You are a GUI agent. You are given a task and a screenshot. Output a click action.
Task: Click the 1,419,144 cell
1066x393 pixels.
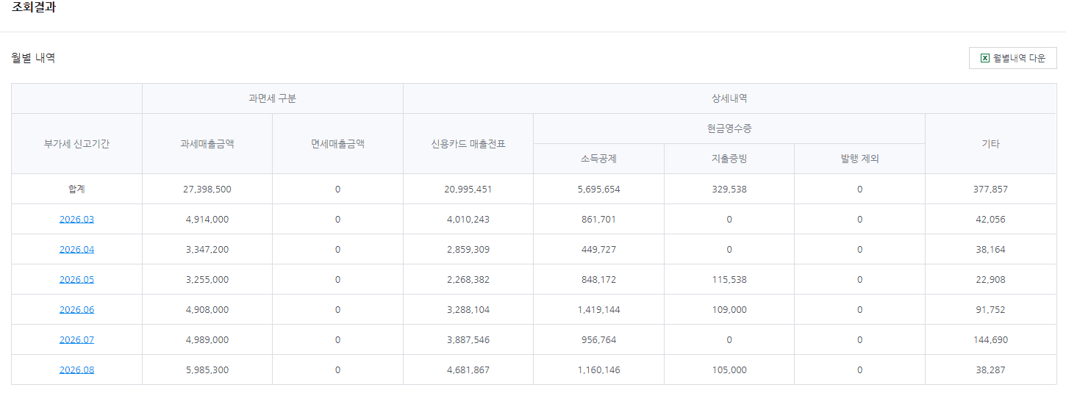598,309
